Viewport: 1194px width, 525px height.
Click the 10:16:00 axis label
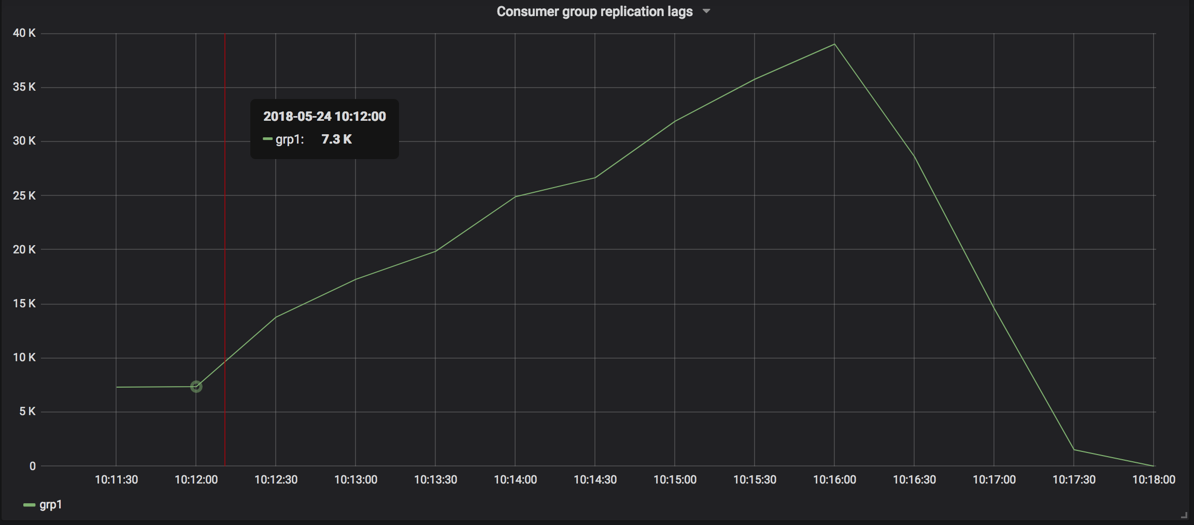pyautogui.click(x=834, y=479)
